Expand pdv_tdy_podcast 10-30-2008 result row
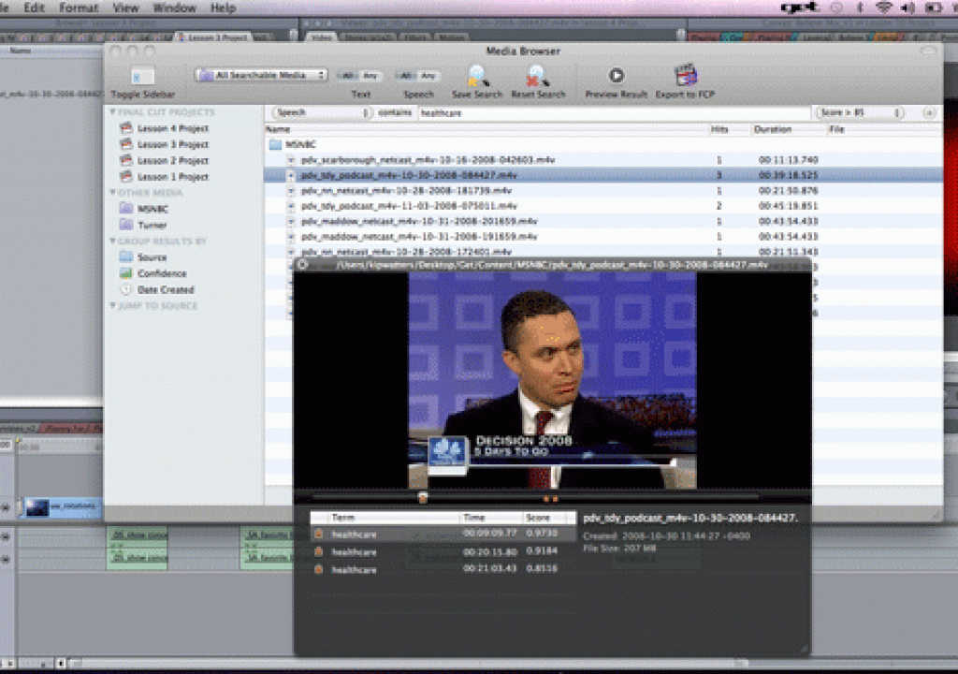The height and width of the screenshot is (674, 958). (291, 176)
